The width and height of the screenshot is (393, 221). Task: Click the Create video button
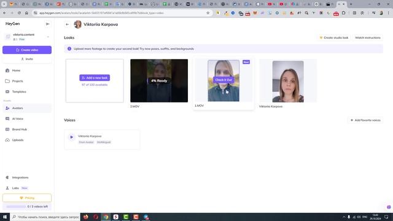[x=27, y=50]
